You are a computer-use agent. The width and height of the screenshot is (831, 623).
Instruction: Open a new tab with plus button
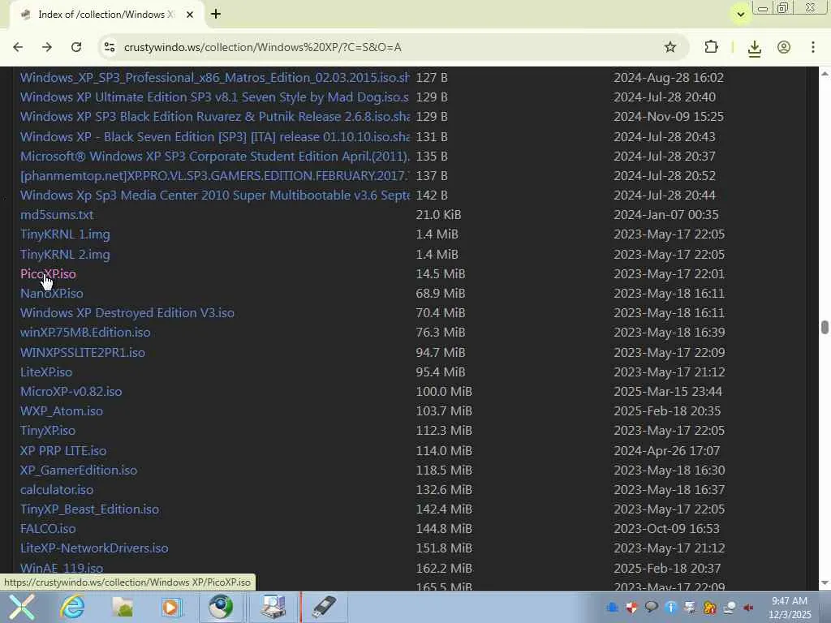pos(216,14)
